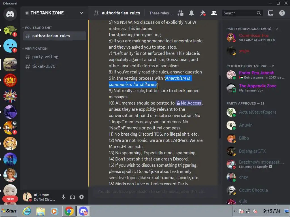Open User Settings gear icon
The width and height of the screenshot is (290, 217).
coord(82,197)
